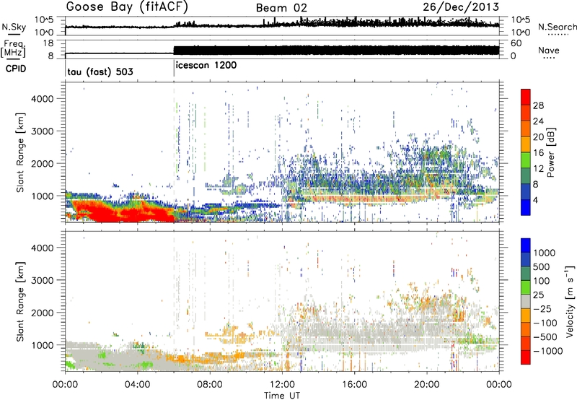Pick the light green segment of Power colorbar
Screen dimensions: 577x400
[x=526, y=160]
